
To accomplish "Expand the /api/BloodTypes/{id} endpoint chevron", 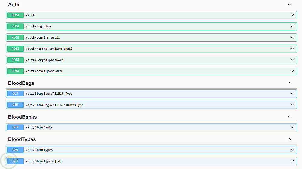I will click(x=292, y=161).
